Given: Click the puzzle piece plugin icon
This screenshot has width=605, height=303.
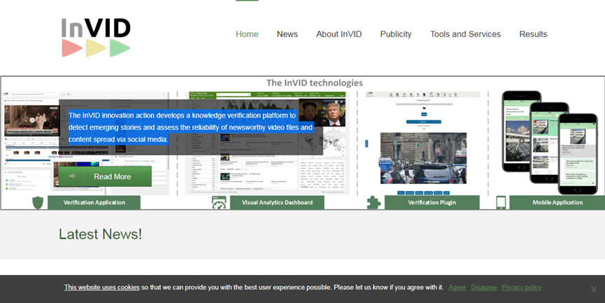Looking at the screenshot, I should 373,202.
